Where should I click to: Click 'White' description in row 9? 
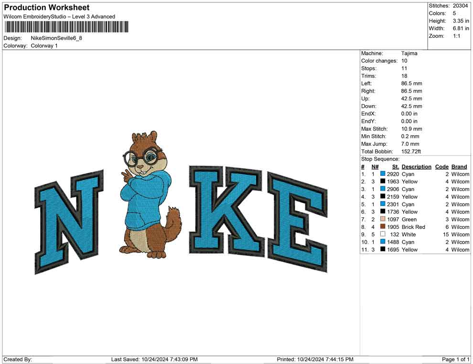tap(409, 235)
